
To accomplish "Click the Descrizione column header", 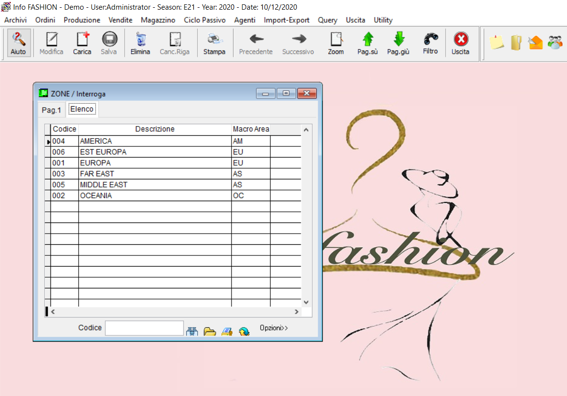I will (x=155, y=129).
